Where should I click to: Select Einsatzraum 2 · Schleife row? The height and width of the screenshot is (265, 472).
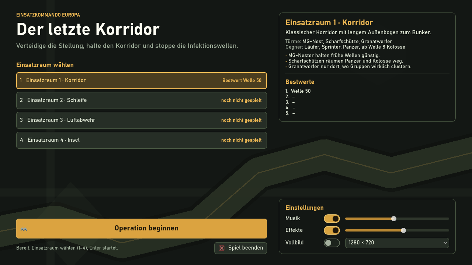point(142,100)
